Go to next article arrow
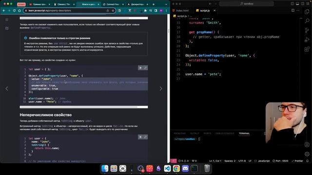 [161, 88]
